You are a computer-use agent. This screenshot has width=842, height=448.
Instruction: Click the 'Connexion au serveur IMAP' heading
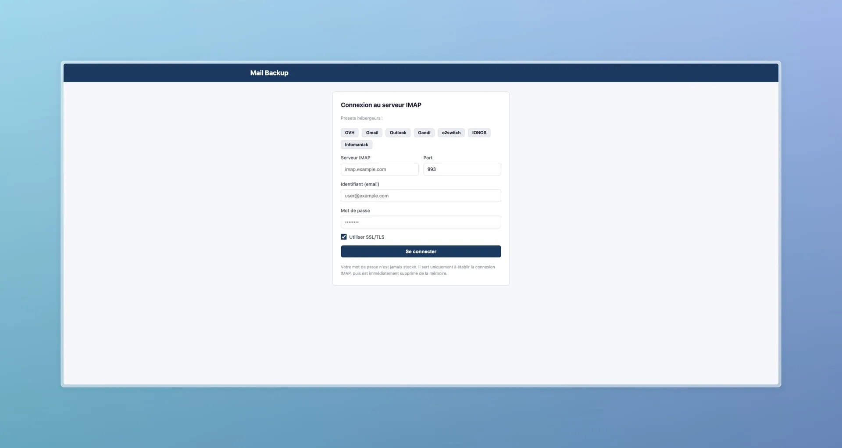(x=381, y=105)
